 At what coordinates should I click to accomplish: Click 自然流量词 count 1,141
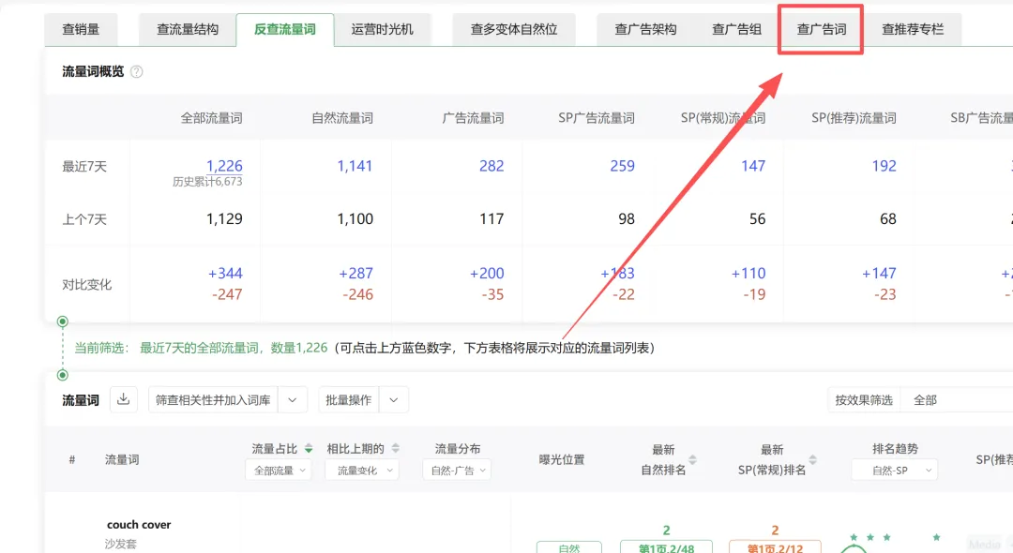tap(355, 166)
